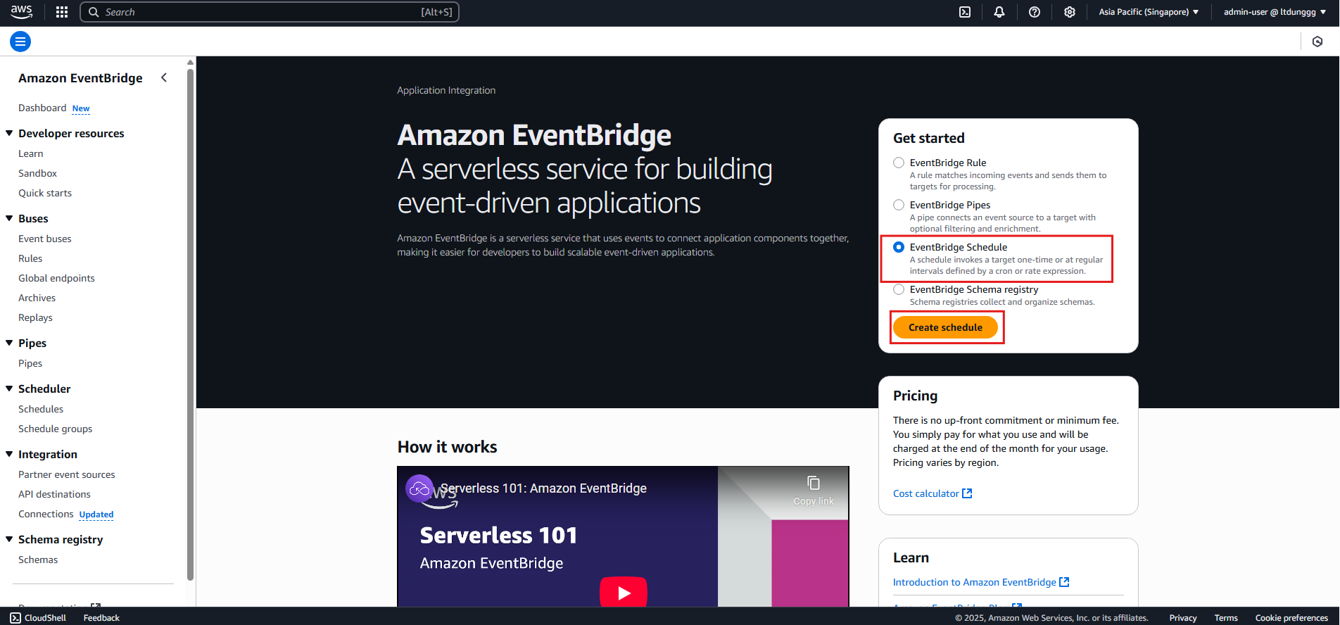Open the settings gear in top bar
Image resolution: width=1340 pixels, height=625 pixels.
click(x=1070, y=12)
